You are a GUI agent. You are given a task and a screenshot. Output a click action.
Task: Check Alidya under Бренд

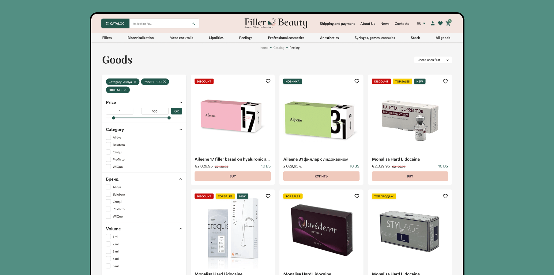108,187
